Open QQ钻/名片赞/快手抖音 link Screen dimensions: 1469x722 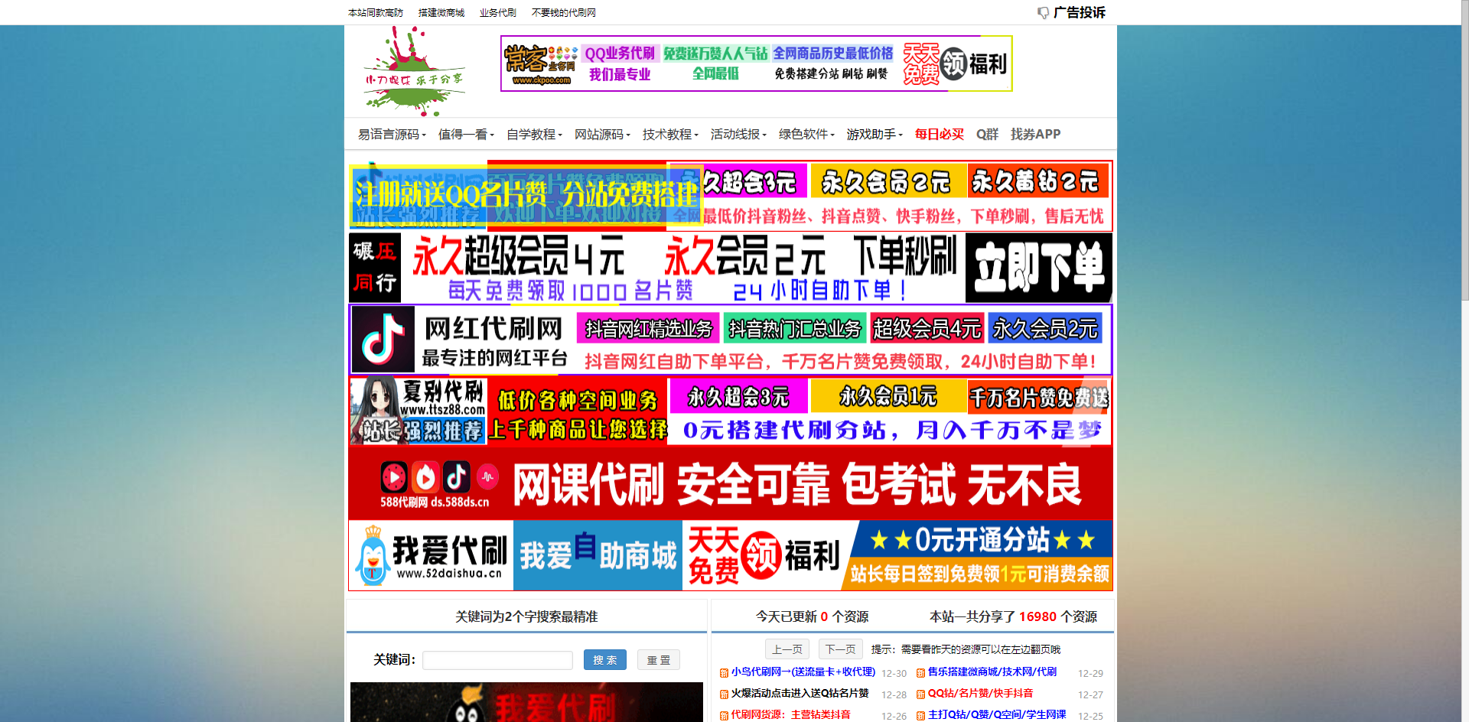coord(980,694)
